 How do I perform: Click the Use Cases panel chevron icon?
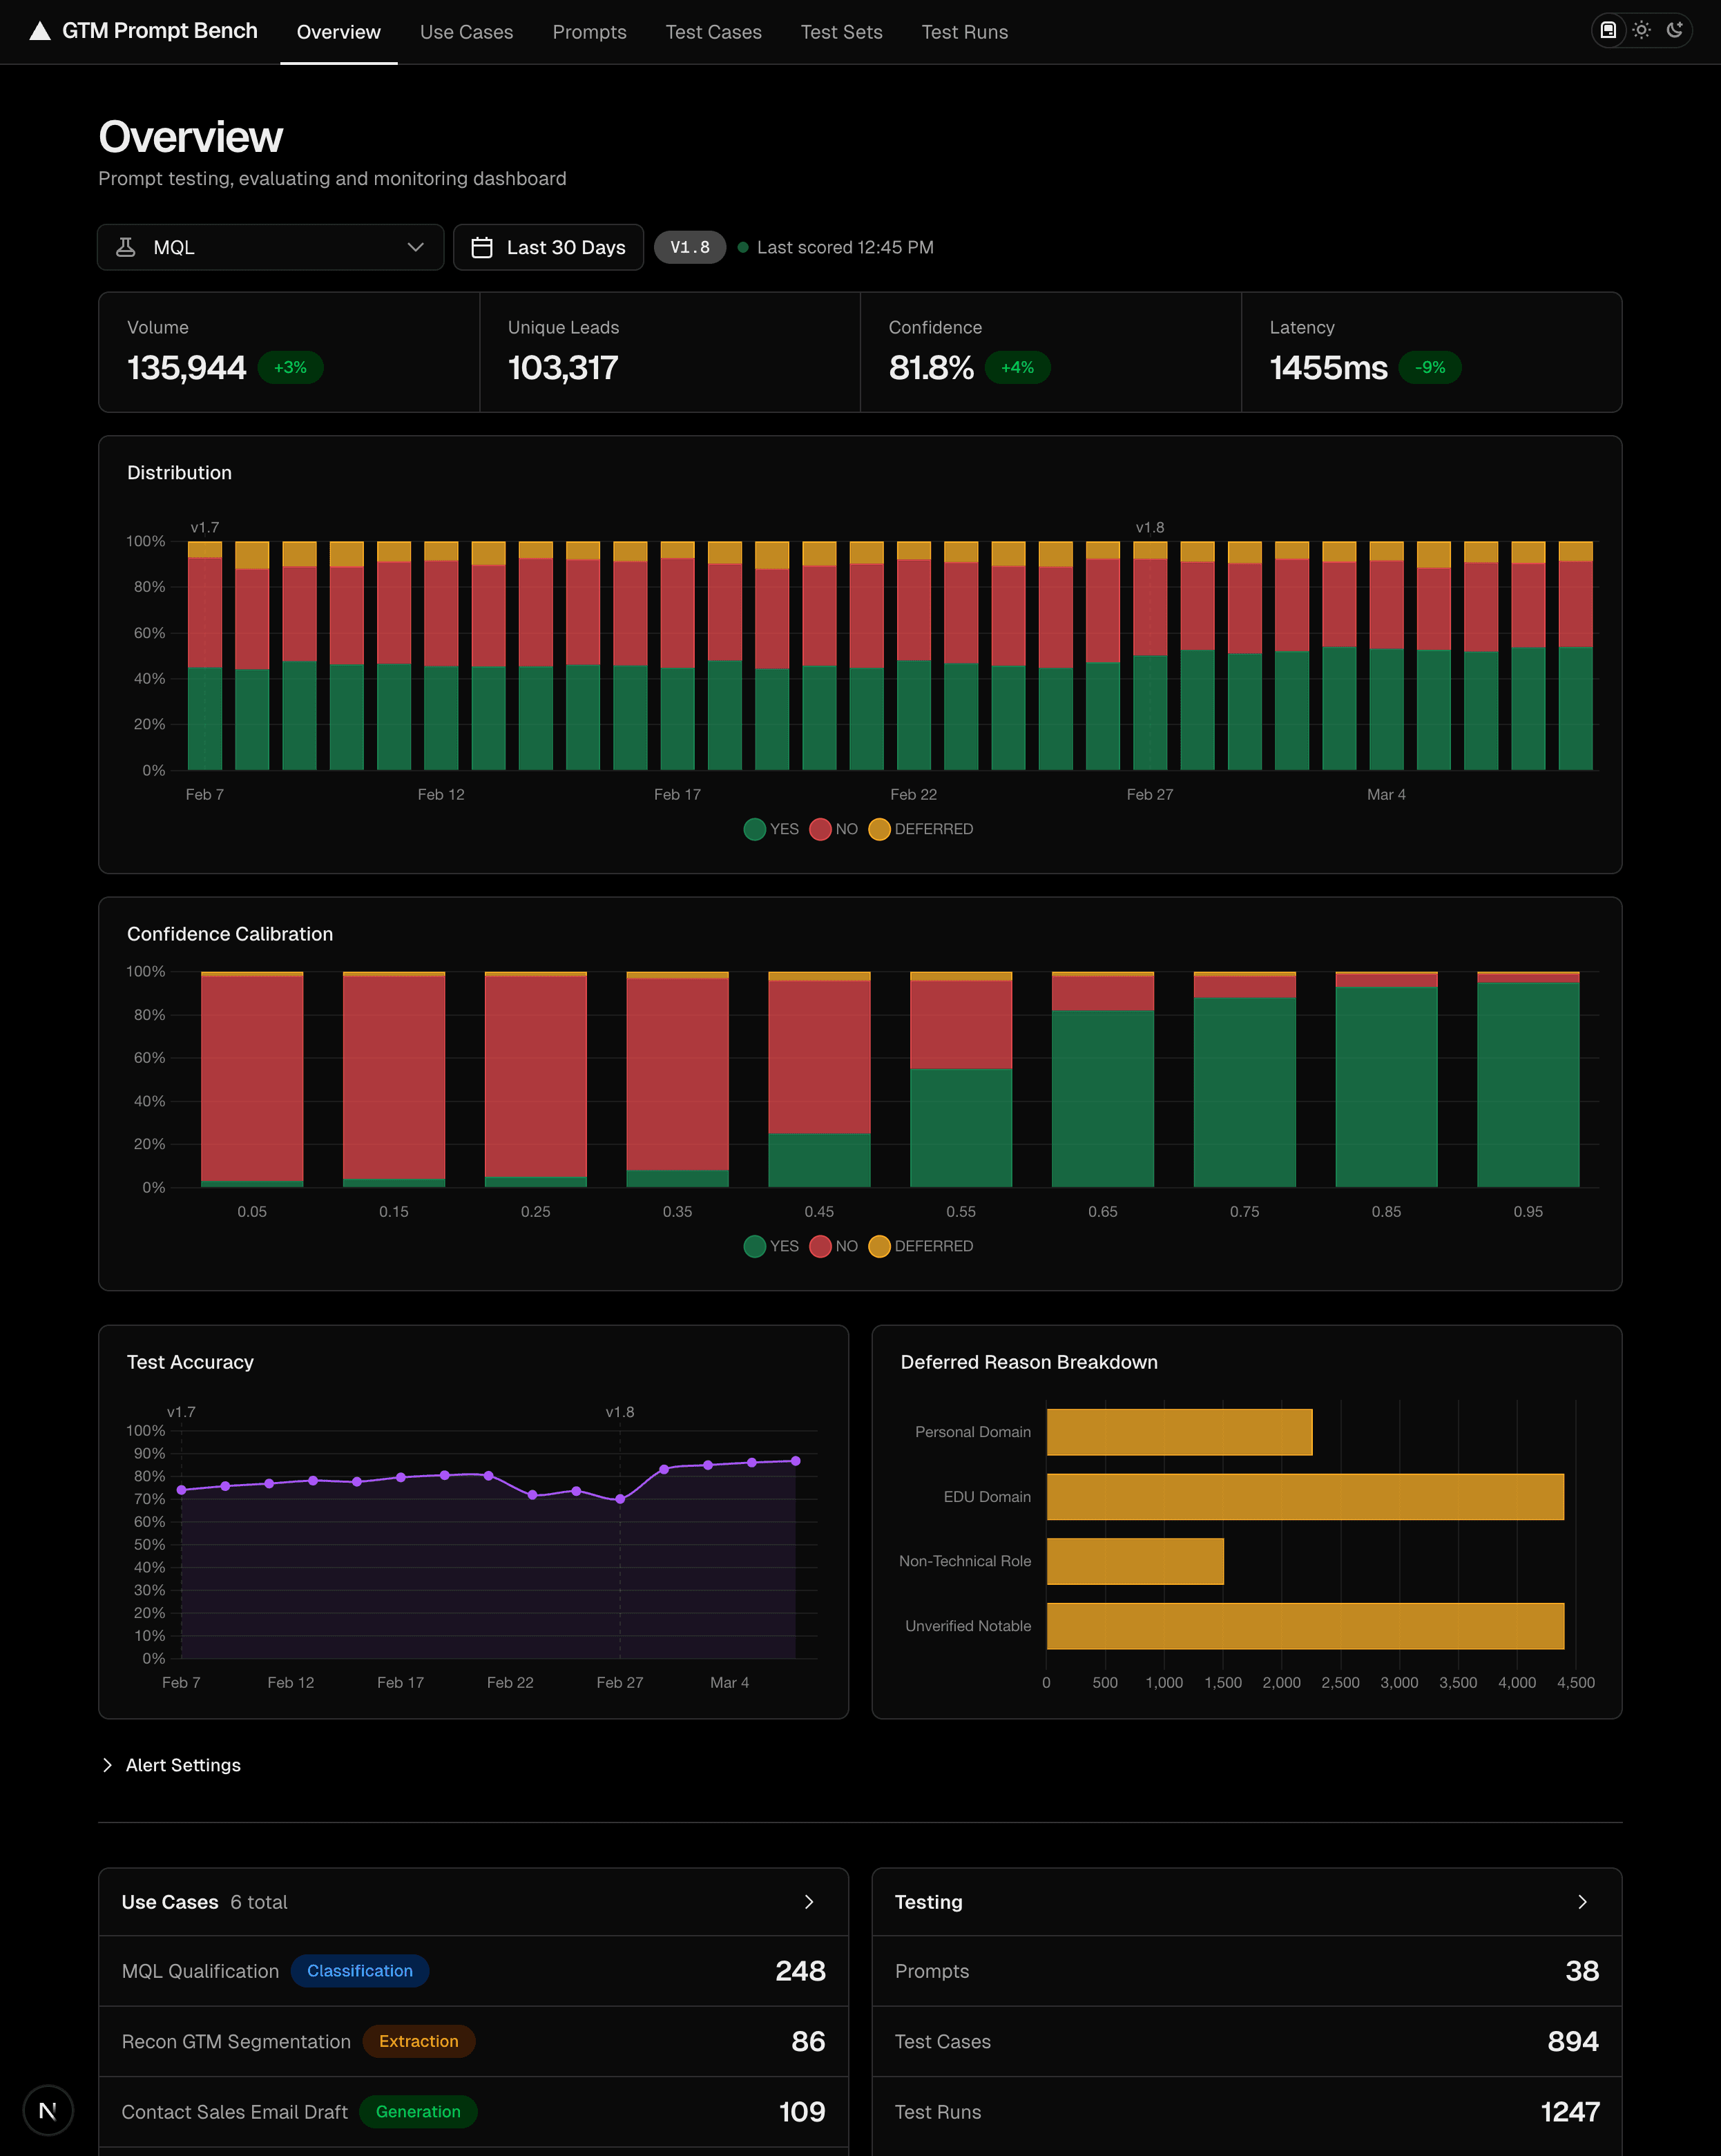click(810, 1902)
